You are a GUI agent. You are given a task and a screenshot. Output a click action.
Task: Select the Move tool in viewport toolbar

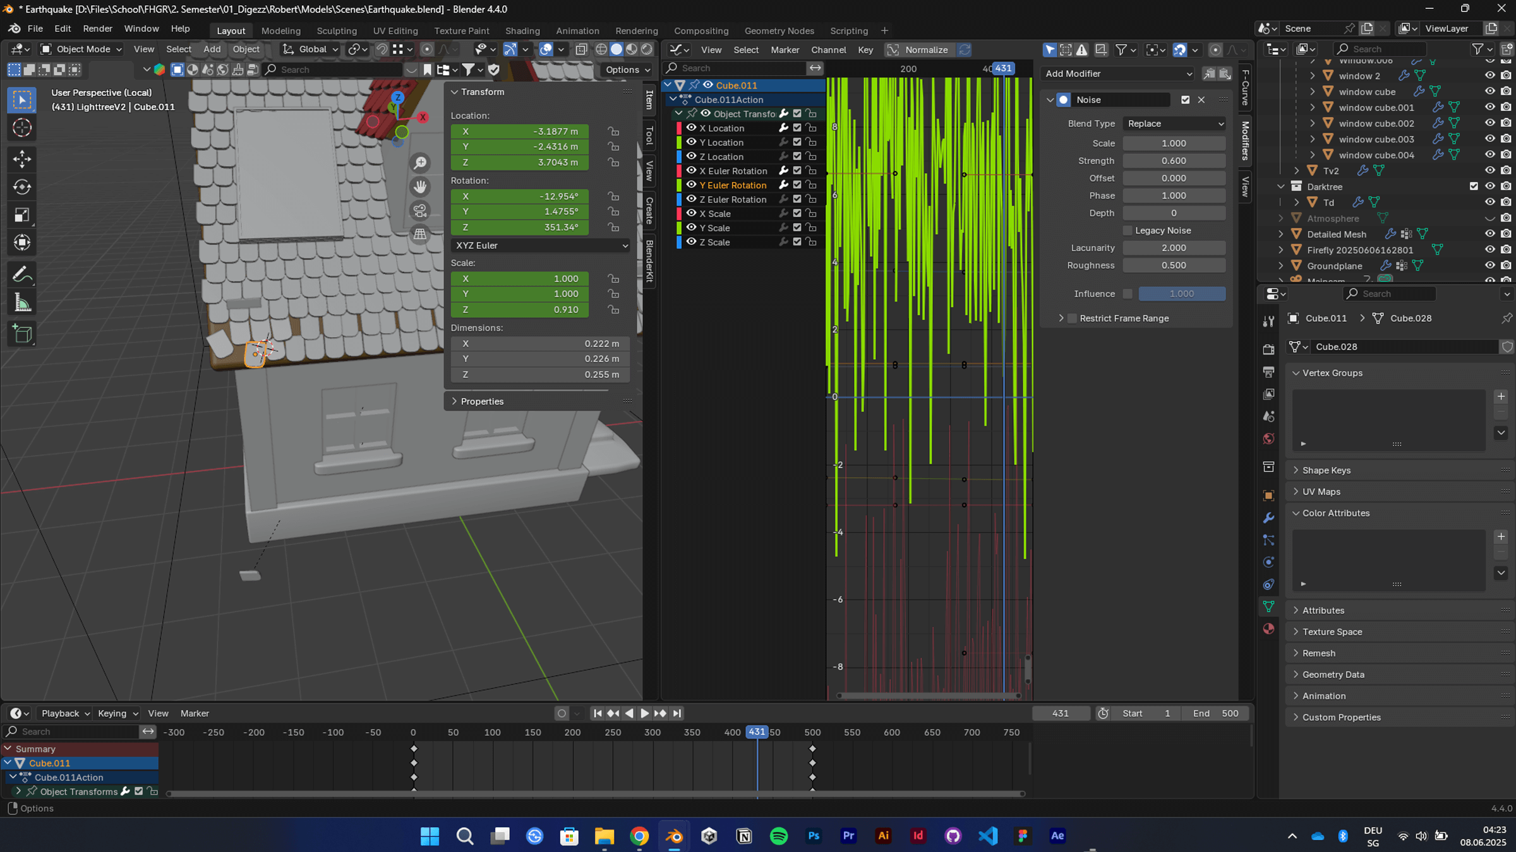(x=22, y=158)
